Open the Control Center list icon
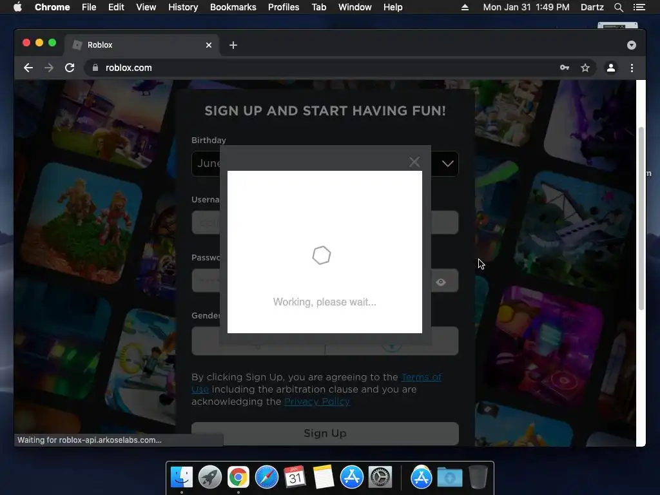This screenshot has width=660, height=495. [639, 7]
